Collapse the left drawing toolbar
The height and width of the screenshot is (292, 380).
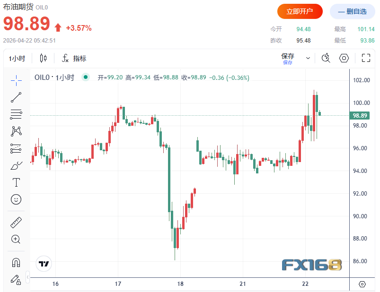coord(28,276)
